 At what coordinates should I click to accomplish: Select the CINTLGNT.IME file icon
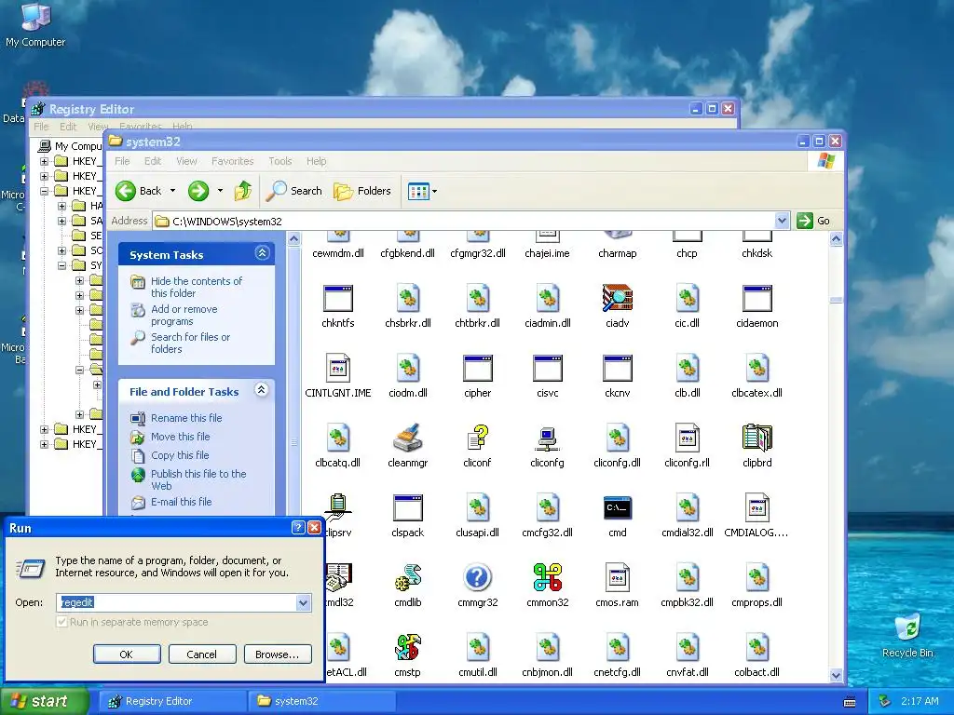coord(337,368)
